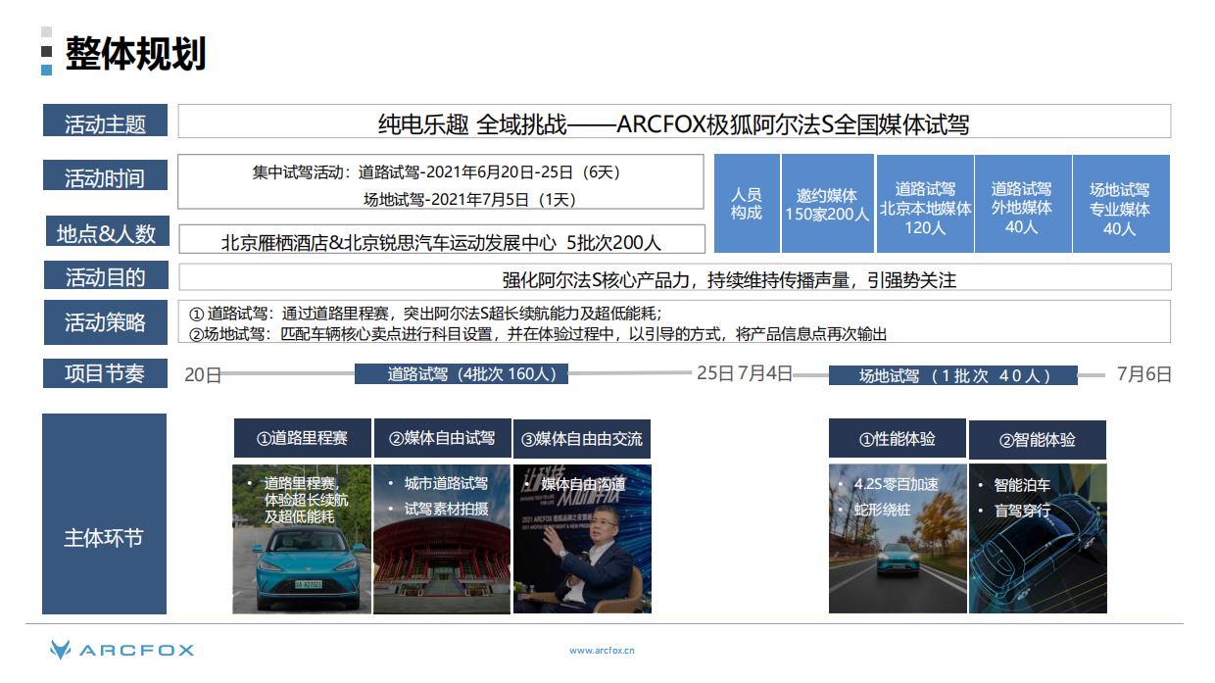The width and height of the screenshot is (1215, 683).
Task: Select the text 北京雁栖酒店&北京锐思汽车运动发展中心
Action: pos(388,242)
